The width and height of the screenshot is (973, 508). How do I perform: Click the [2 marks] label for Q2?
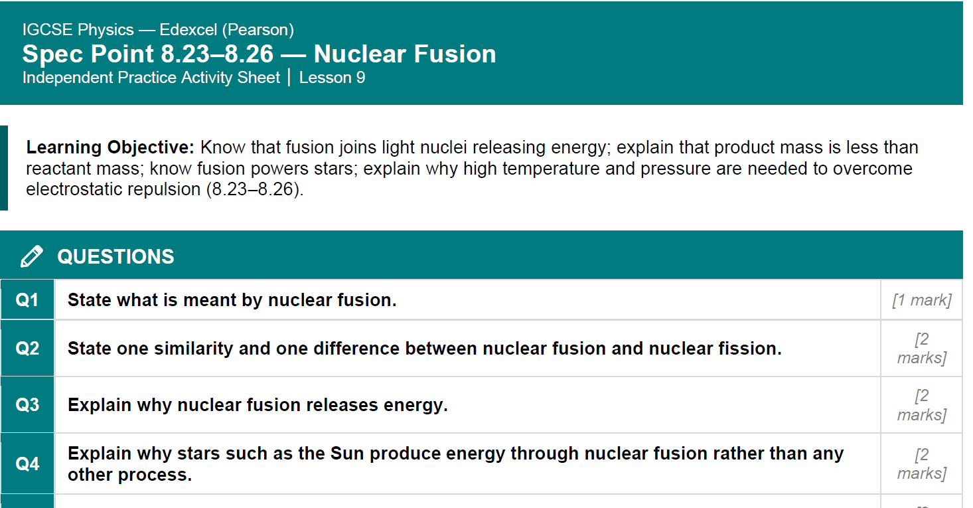point(922,349)
